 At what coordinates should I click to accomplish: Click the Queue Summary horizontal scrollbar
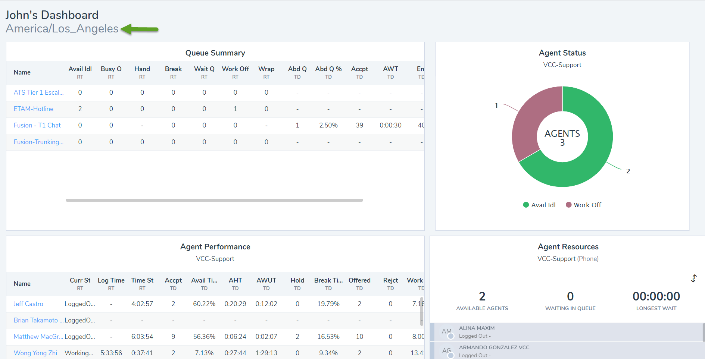pyautogui.click(x=214, y=200)
